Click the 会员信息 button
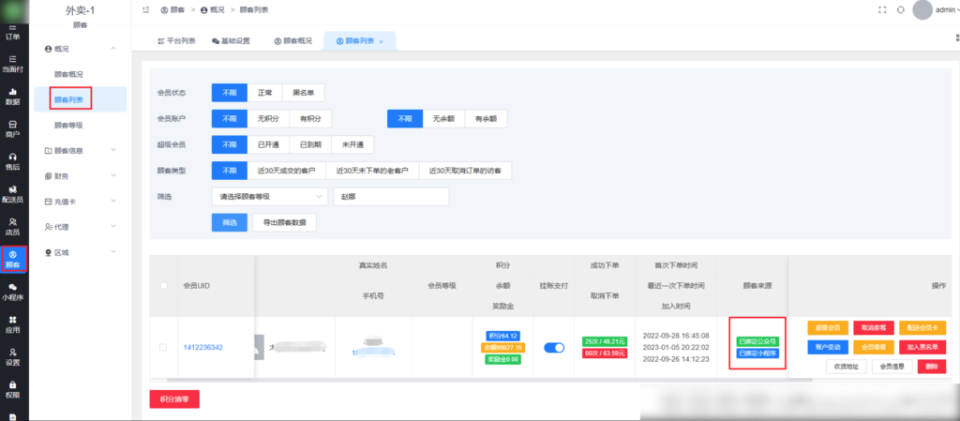This screenshot has height=421, width=960. pos(892,367)
